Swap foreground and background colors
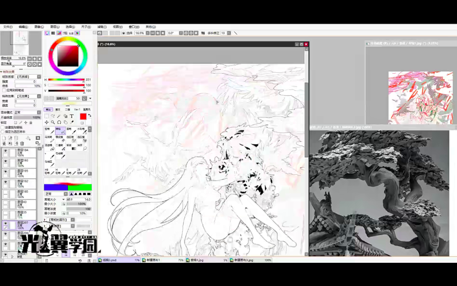 [x=89, y=115]
